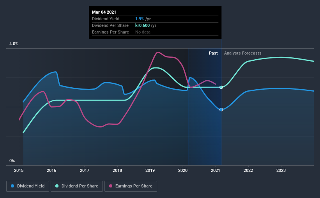The height and width of the screenshot is (198, 320).
Task: Select the Dividend Yield data point marker
Action: (221, 110)
